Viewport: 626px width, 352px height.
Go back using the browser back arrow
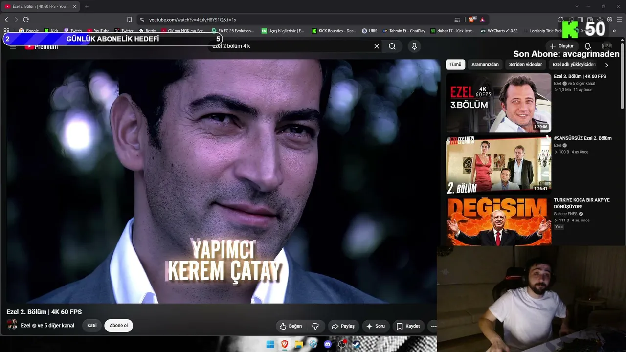6,20
